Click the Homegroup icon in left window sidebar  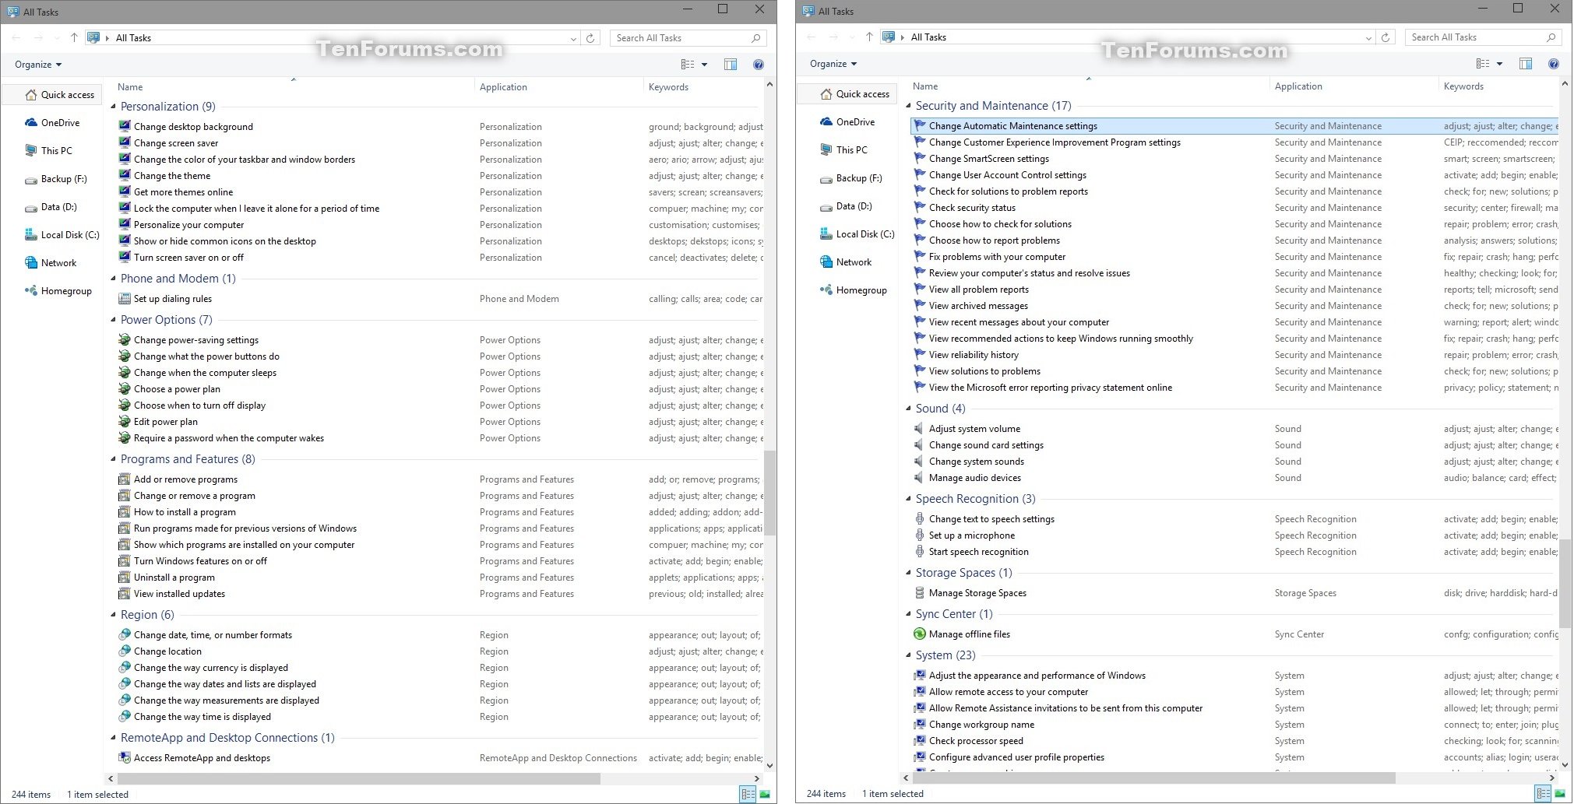click(x=31, y=291)
